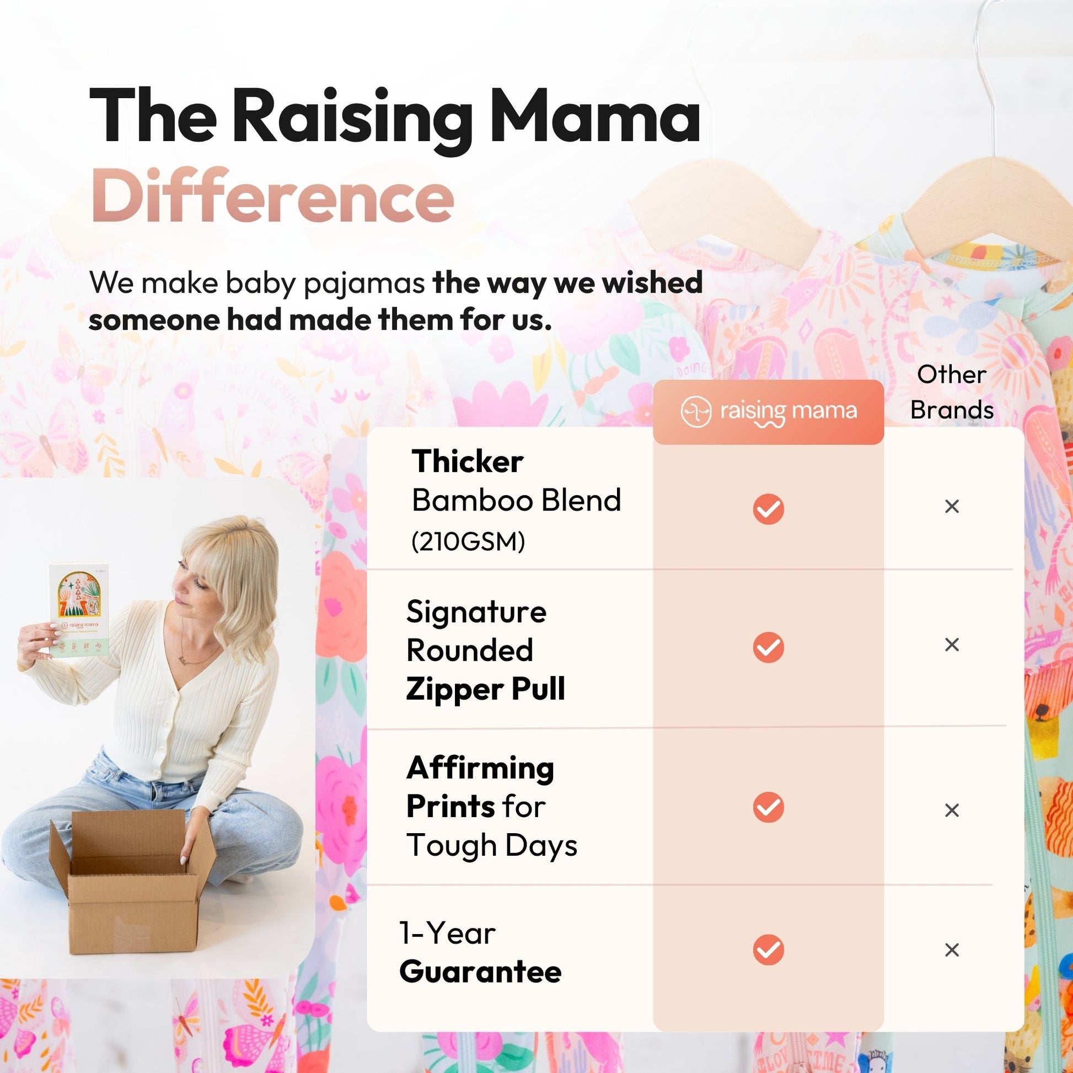Click the Signature Rounded Zipper Pull text
The height and width of the screenshot is (1073, 1073).
pyautogui.click(x=485, y=650)
